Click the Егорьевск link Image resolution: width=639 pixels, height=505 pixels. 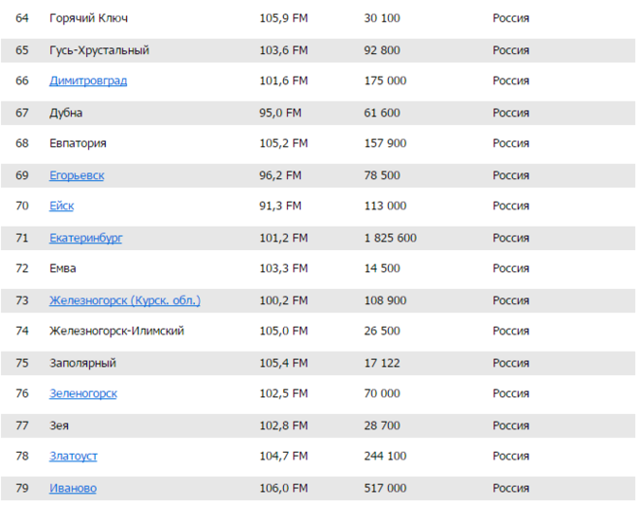pos(77,175)
